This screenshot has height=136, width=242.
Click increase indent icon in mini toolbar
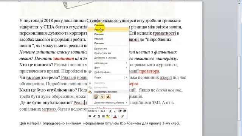(x=124, y=111)
